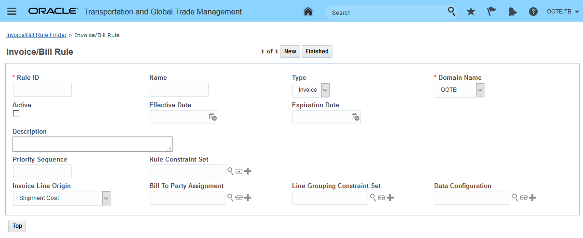Expand the Invoice Line Origin dropdown

tap(106, 198)
